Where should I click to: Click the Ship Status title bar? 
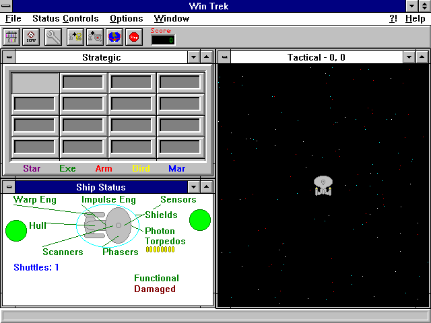pyautogui.click(x=102, y=187)
